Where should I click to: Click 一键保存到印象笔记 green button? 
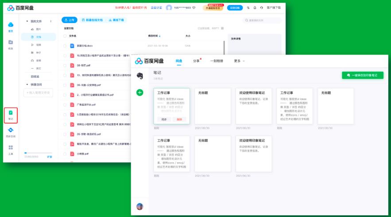tap(363, 75)
